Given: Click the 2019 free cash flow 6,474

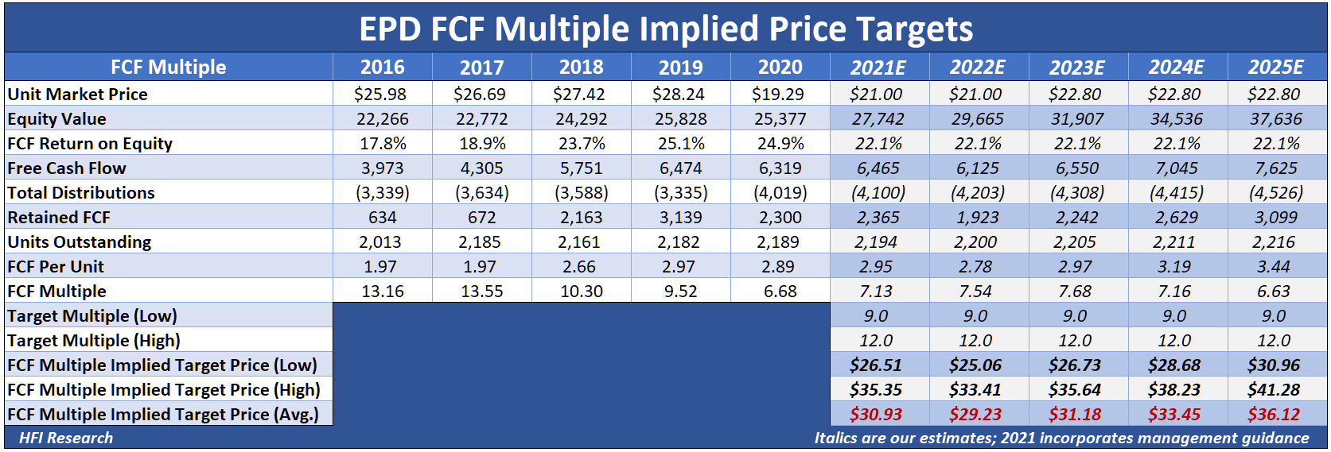Looking at the screenshot, I should [x=680, y=168].
